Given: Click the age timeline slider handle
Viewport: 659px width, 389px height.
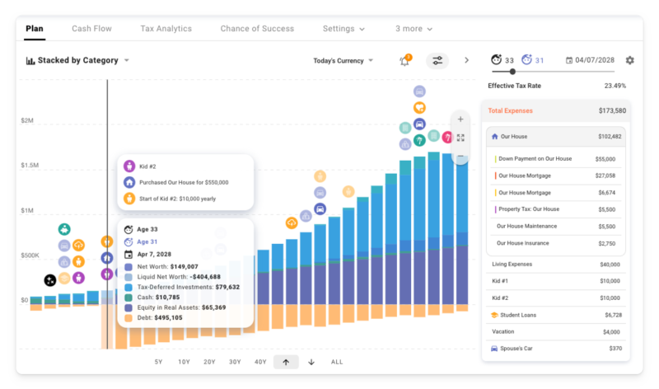Looking at the screenshot, I should tap(512, 72).
